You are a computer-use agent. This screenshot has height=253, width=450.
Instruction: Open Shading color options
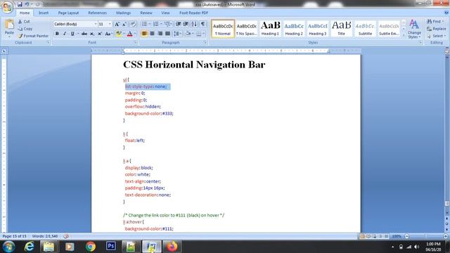189,34
